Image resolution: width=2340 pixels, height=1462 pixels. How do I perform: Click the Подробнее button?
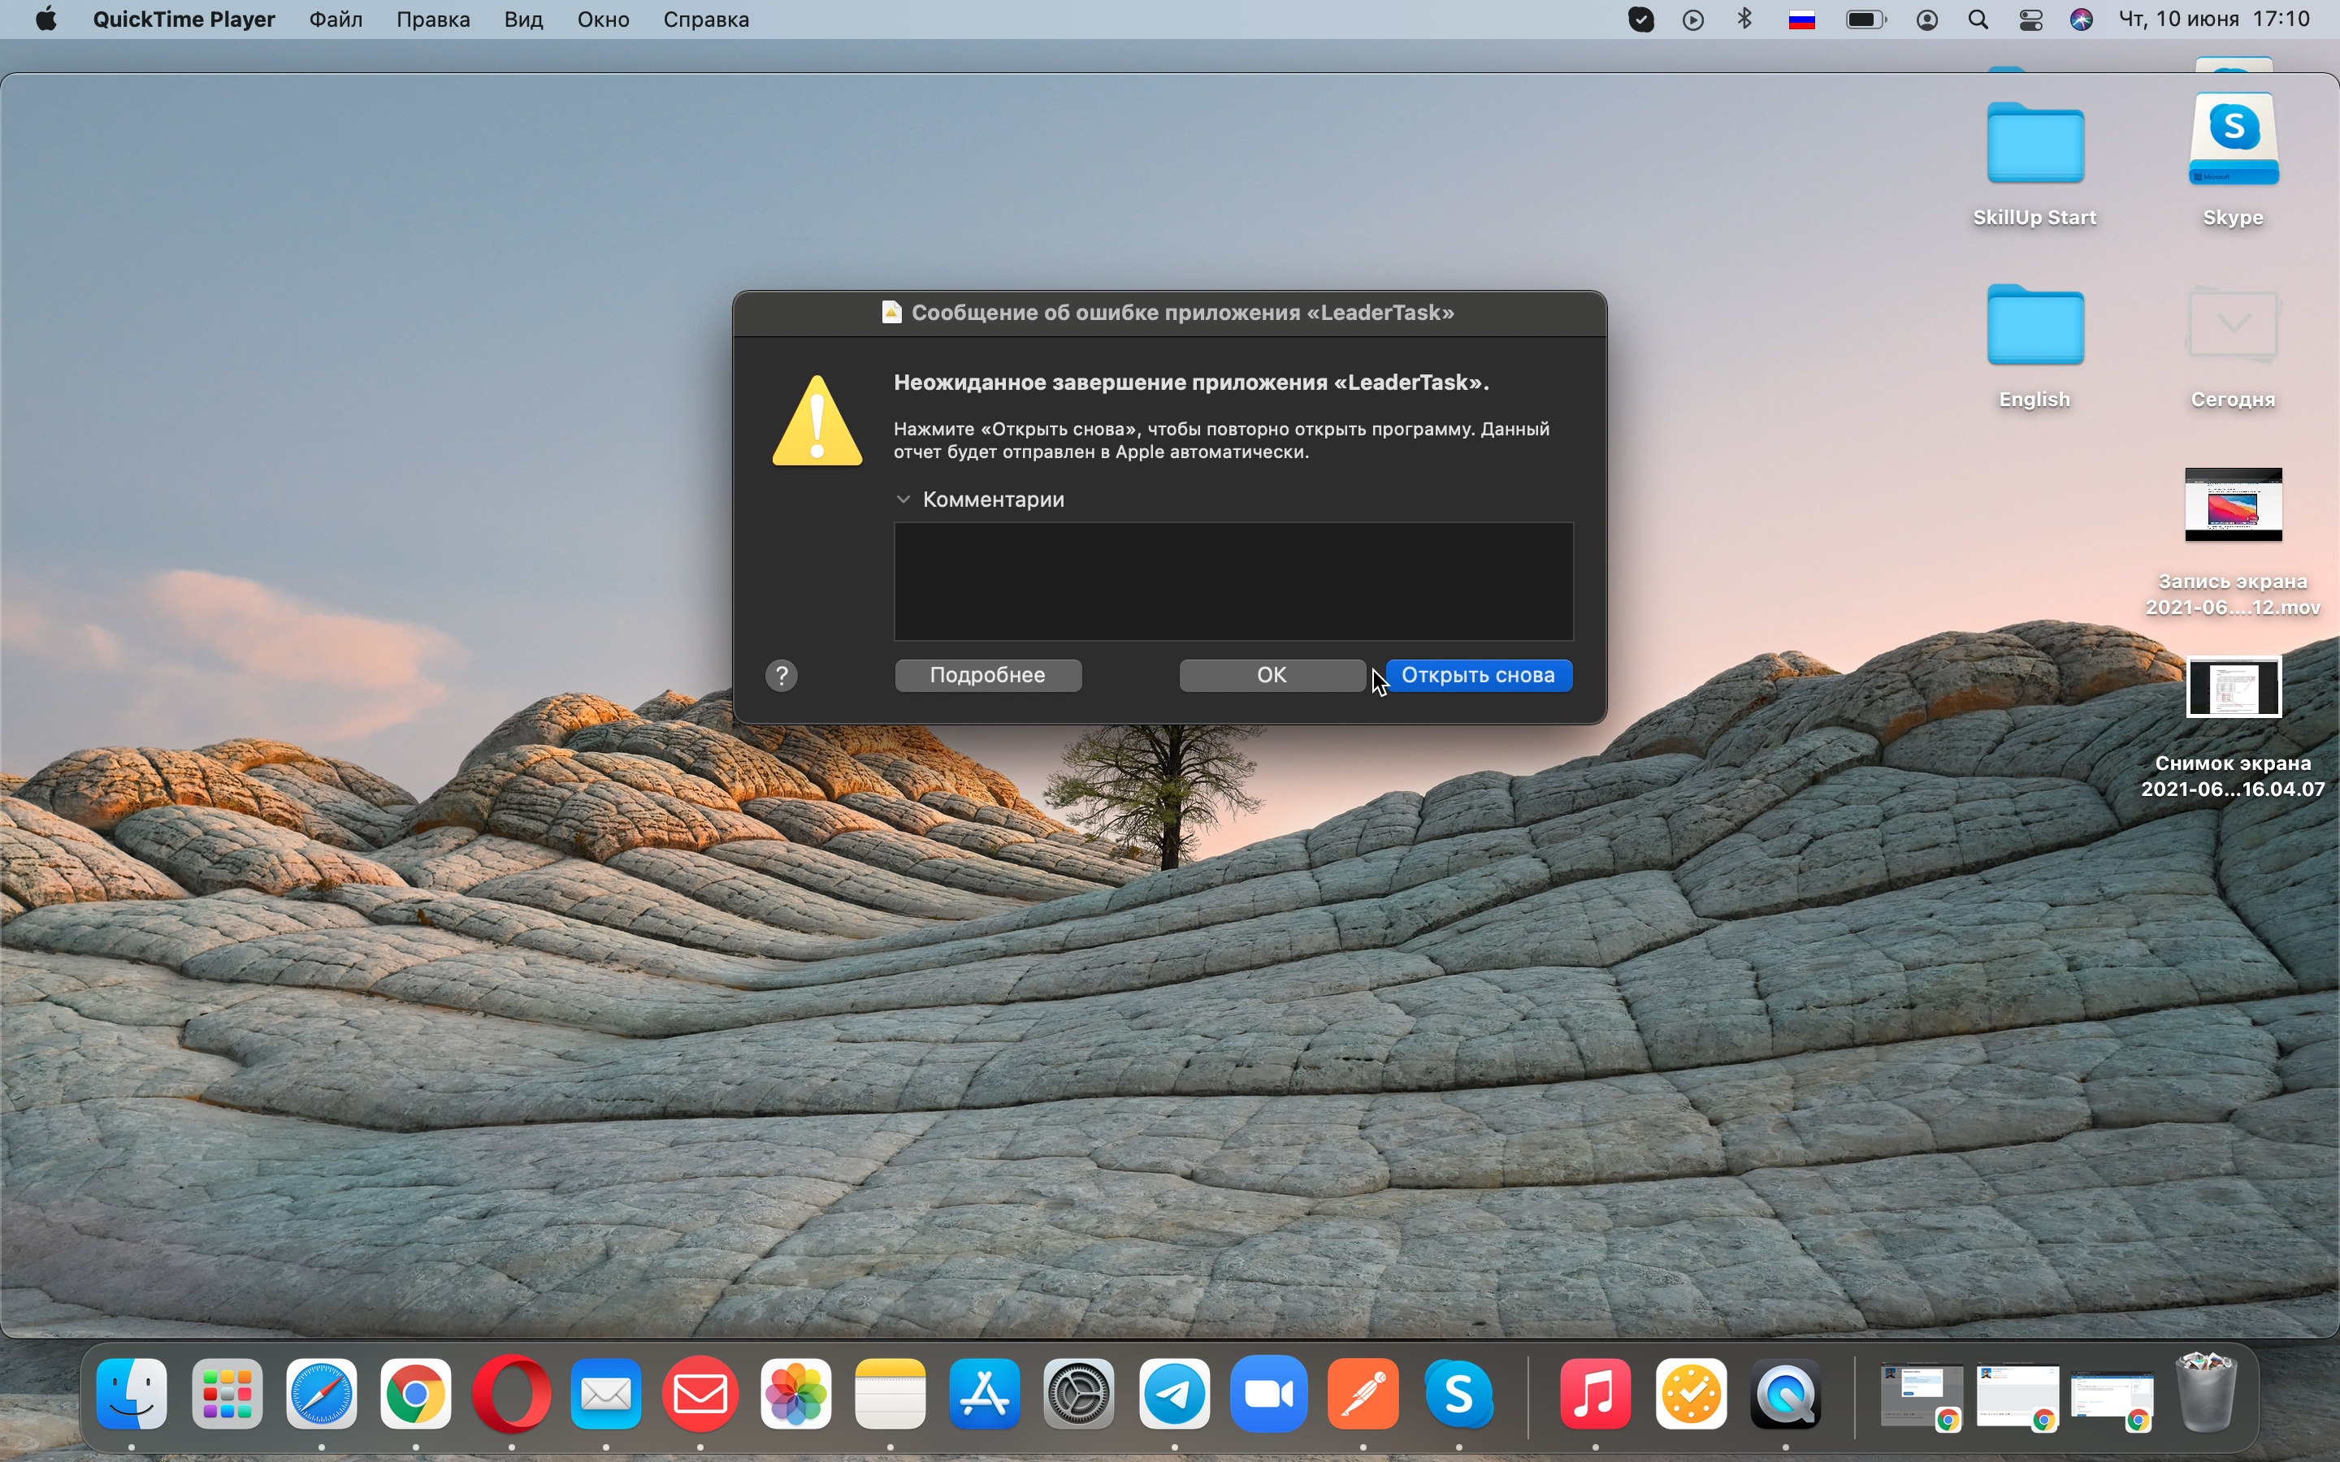click(x=987, y=675)
